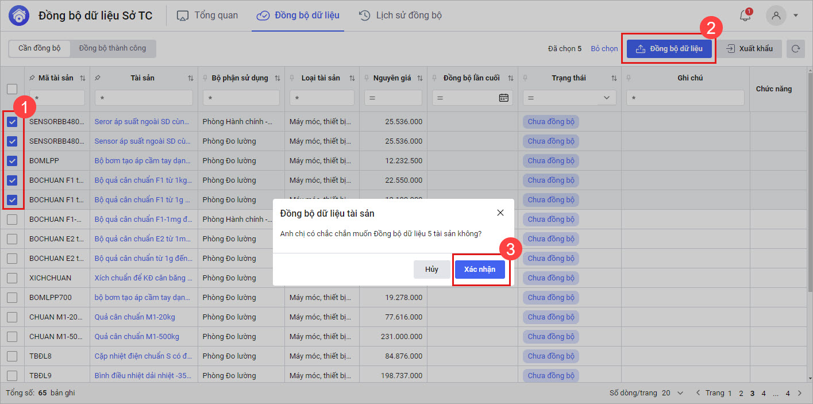The width and height of the screenshot is (813, 404).
Task: Check the XICHCHUAN row checkbox
Action: click(x=12, y=278)
